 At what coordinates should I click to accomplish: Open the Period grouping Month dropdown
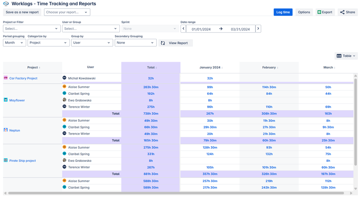(x=15, y=43)
